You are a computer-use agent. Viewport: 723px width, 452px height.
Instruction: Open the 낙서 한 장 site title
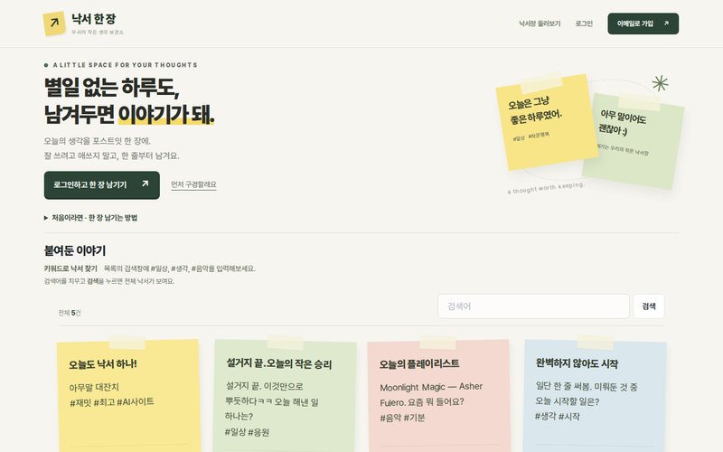pos(94,19)
